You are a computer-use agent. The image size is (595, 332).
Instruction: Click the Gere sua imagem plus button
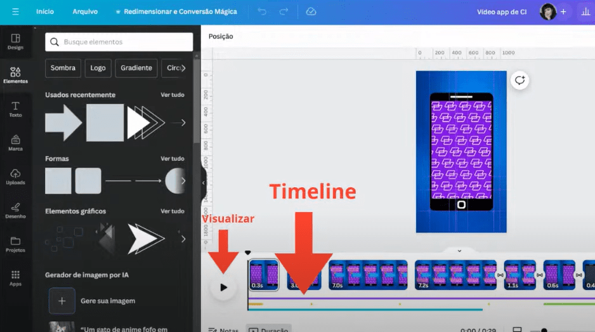click(x=62, y=301)
